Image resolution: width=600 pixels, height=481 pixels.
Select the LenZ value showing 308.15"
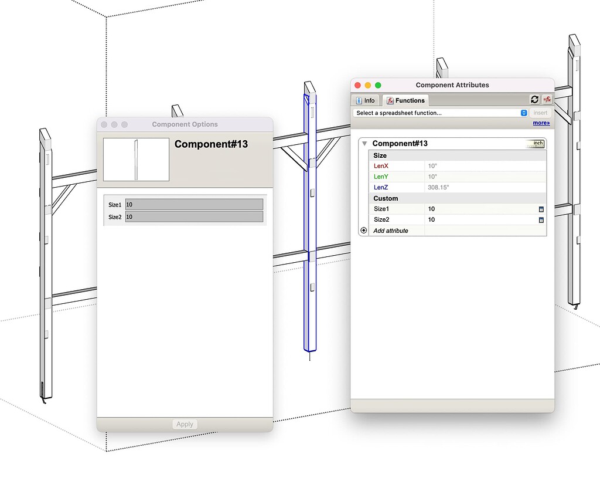439,187
